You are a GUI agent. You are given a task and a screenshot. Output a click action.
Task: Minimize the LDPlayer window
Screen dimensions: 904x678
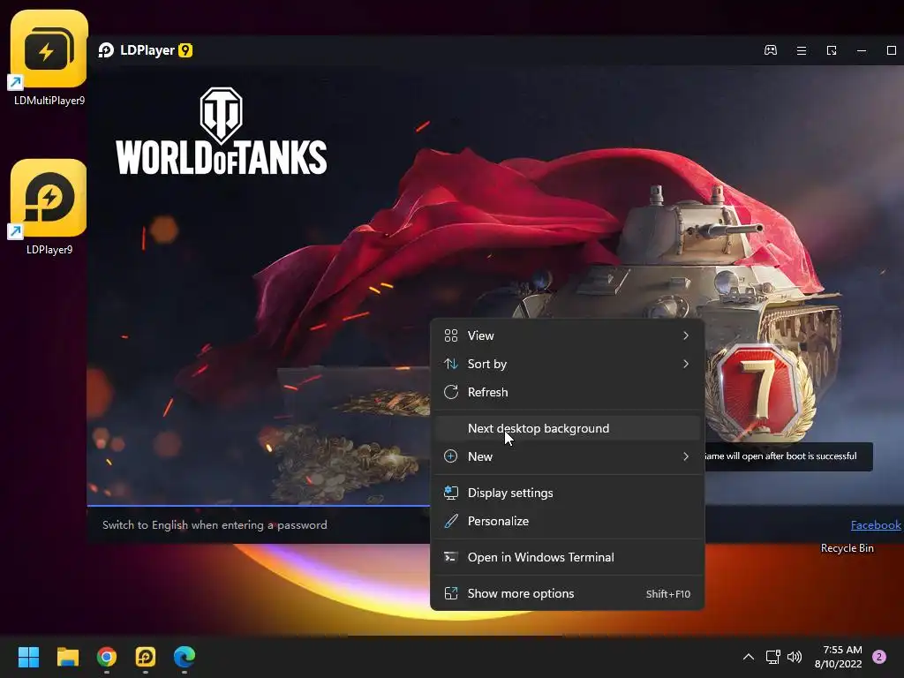tap(862, 50)
